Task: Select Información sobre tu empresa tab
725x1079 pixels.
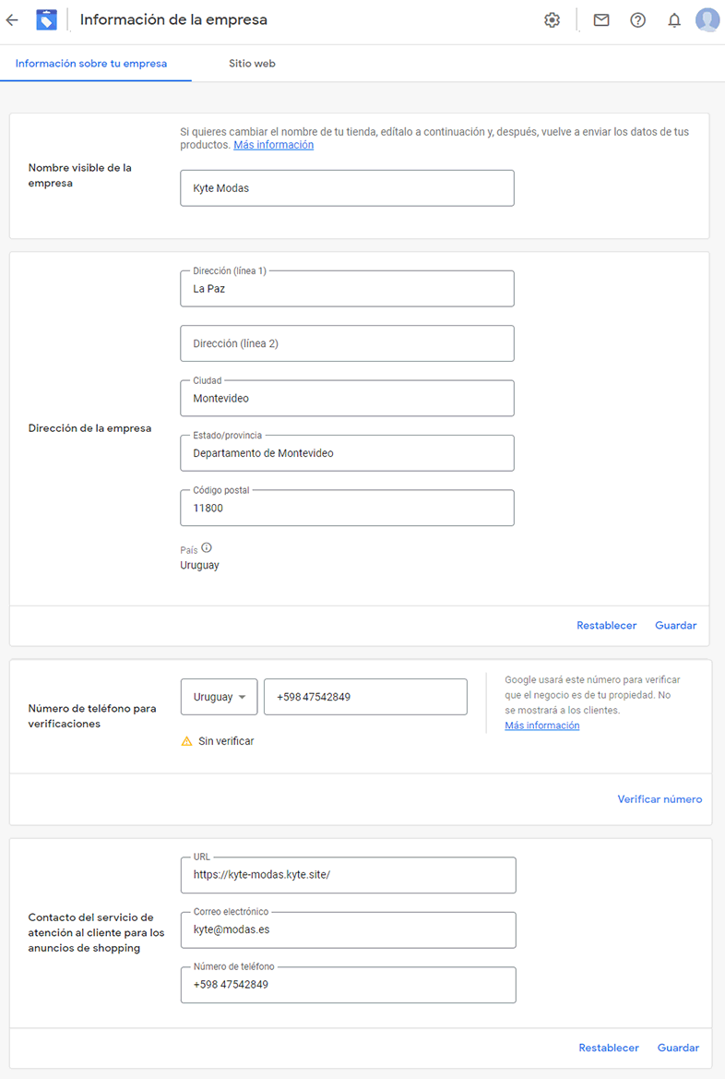Action: point(91,64)
